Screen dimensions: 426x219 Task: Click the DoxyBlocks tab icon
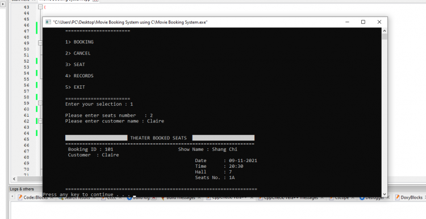point(397,197)
